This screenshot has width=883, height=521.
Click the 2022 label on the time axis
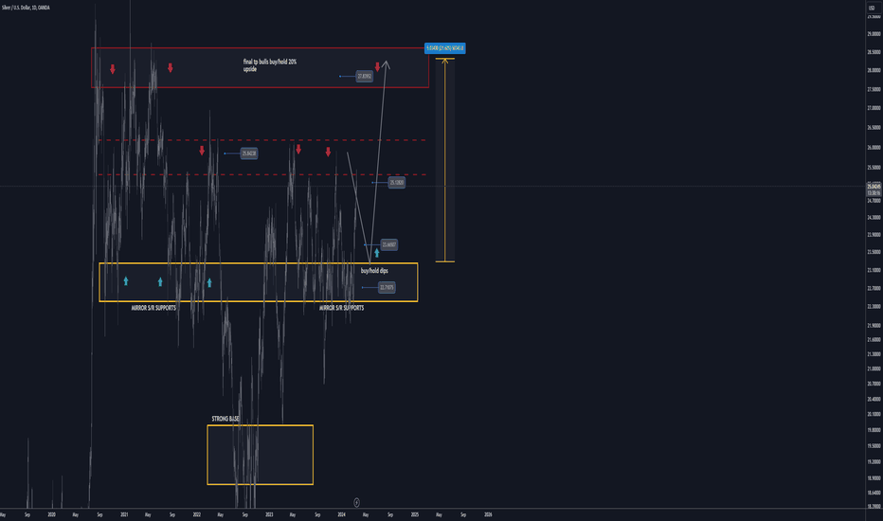pos(196,514)
